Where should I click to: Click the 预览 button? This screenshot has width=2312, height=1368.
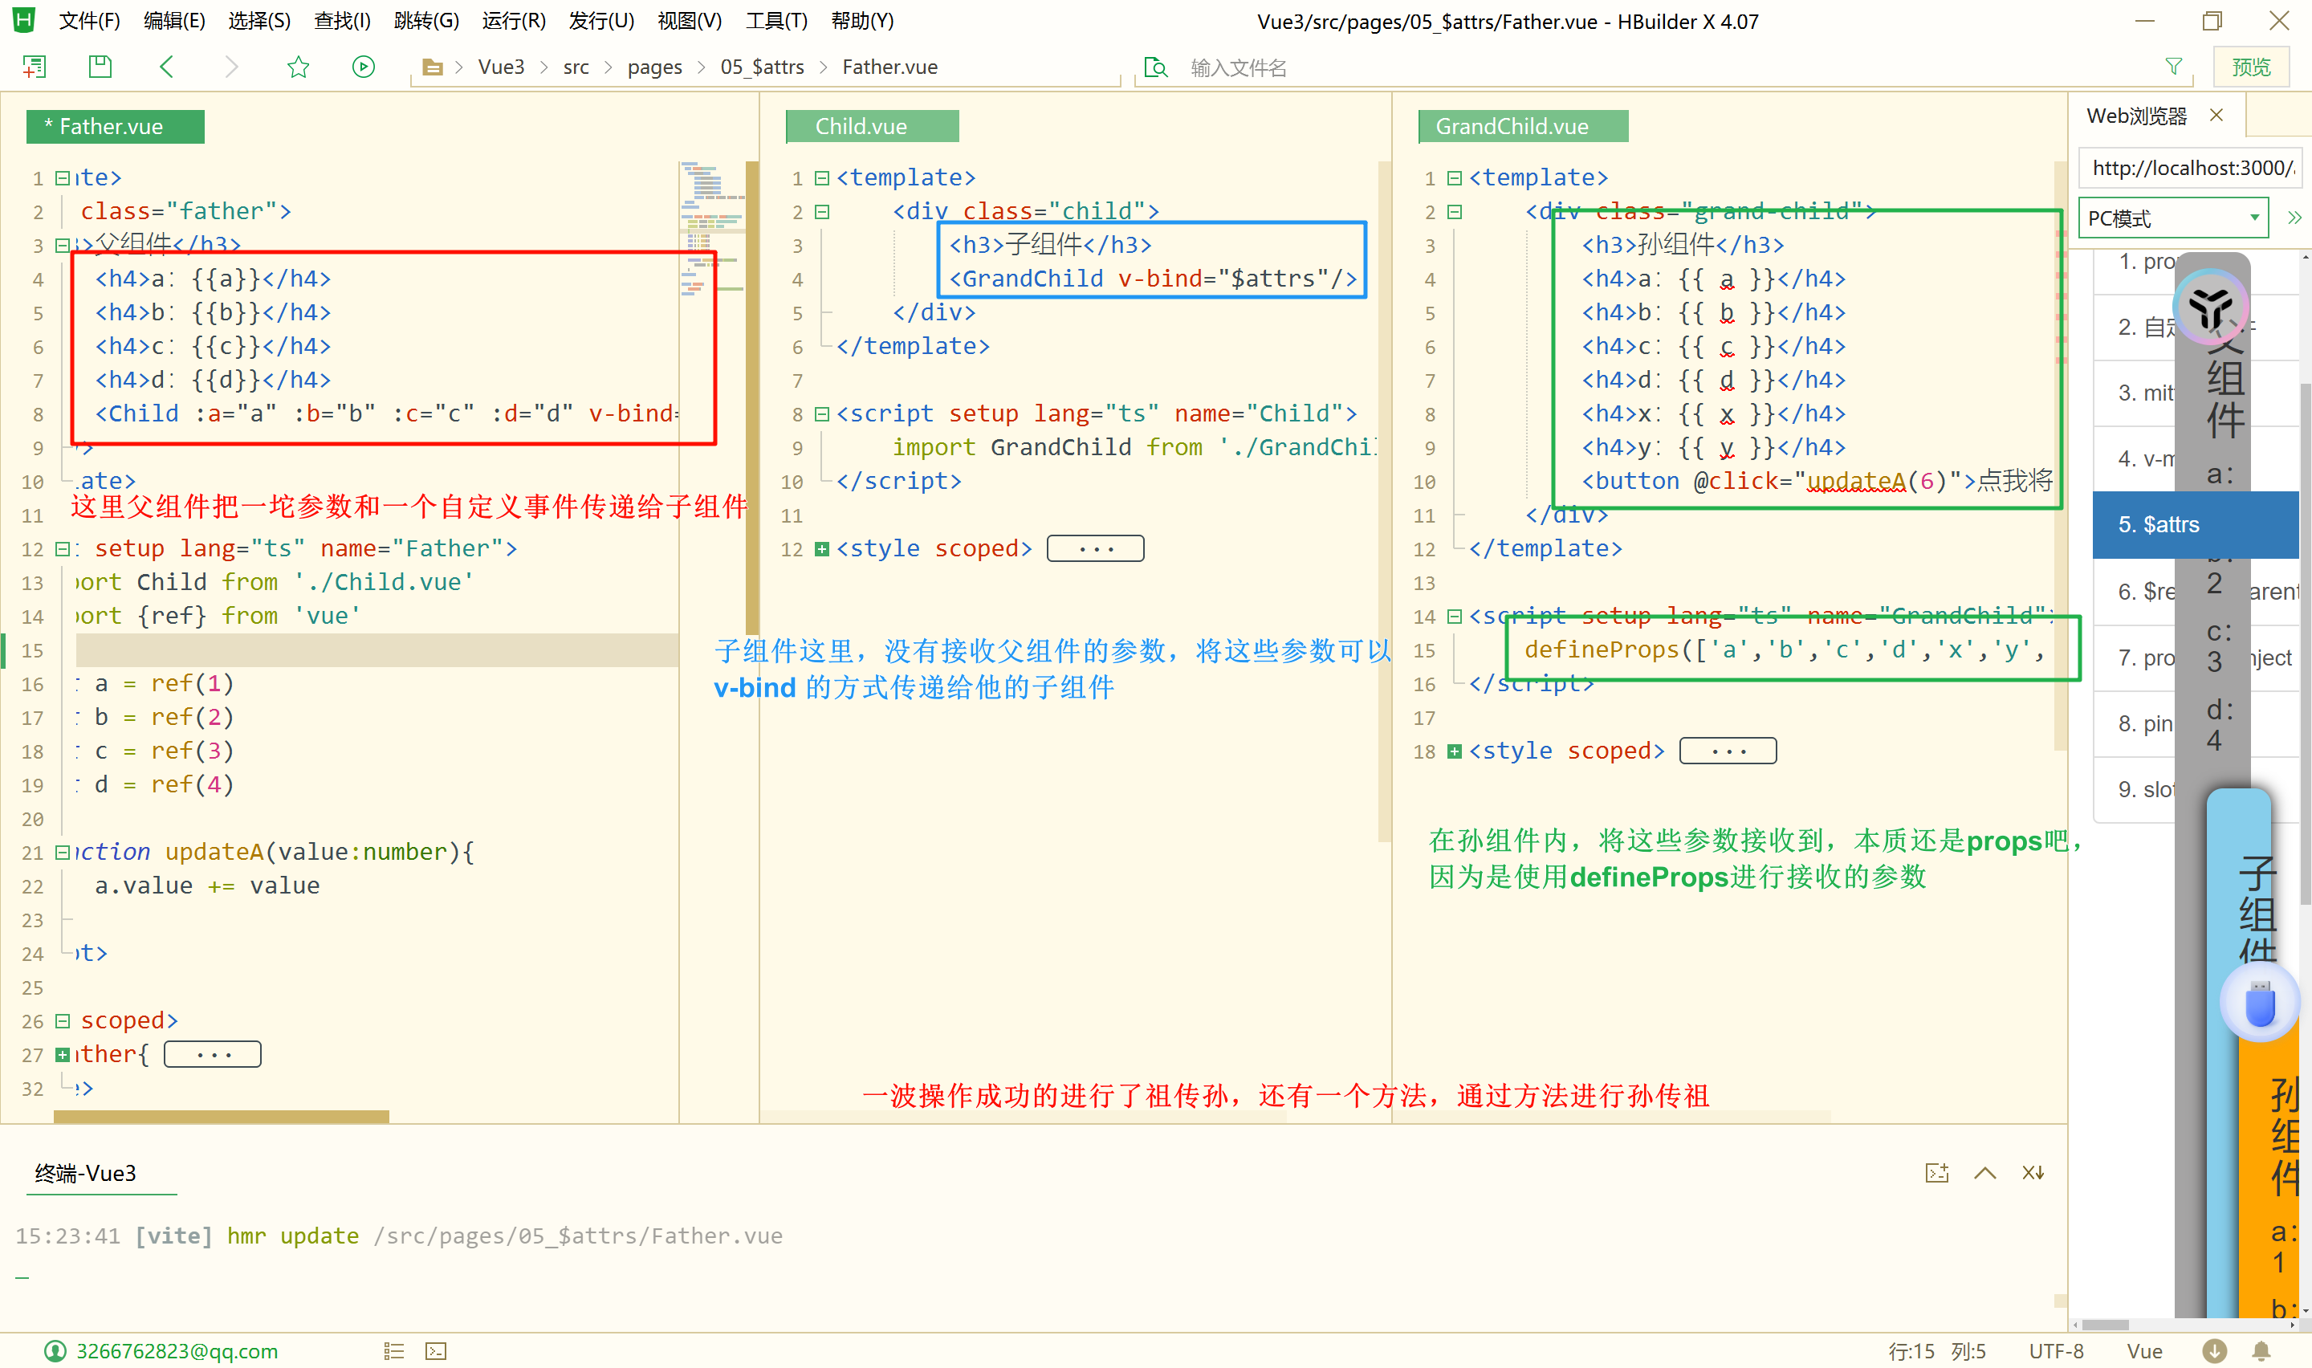[x=2250, y=67]
